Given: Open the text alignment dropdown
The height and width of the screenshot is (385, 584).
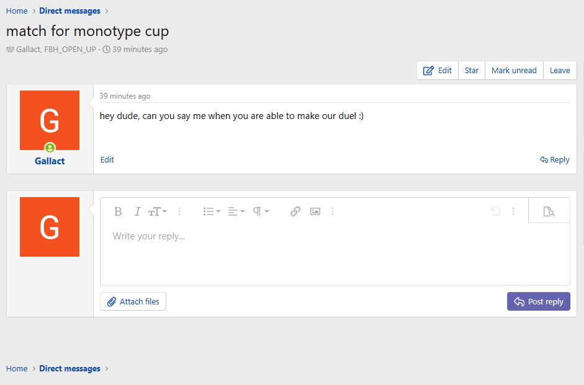Looking at the screenshot, I should 236,211.
